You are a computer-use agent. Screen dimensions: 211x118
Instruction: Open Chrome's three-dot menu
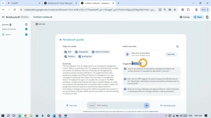coord(207,10)
